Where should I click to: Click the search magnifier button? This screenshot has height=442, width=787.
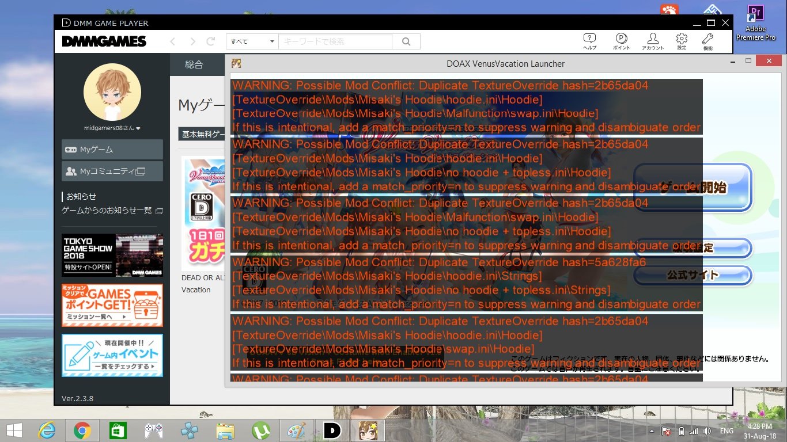406,41
